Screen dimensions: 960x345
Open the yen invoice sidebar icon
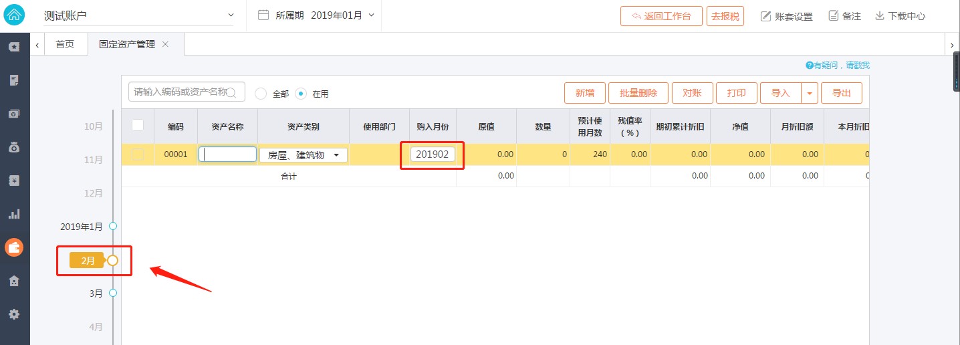[x=14, y=181]
